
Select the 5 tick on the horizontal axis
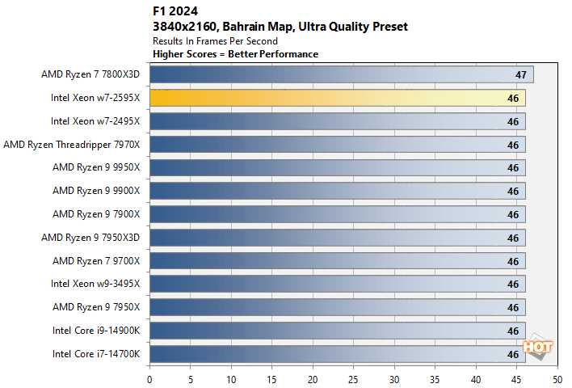(x=191, y=380)
